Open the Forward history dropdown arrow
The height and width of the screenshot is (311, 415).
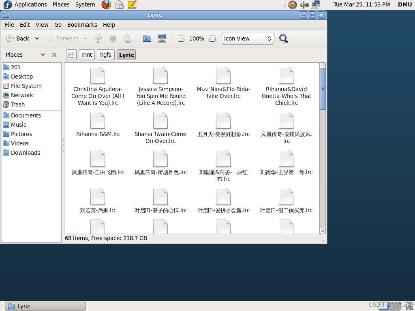point(85,38)
